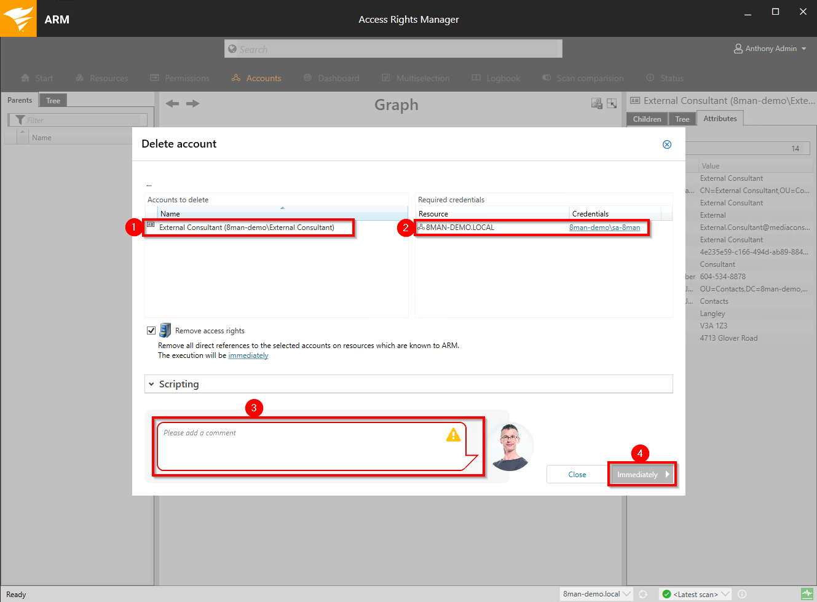
Task: Open the Anthony Admin user dropdown
Action: (770, 49)
